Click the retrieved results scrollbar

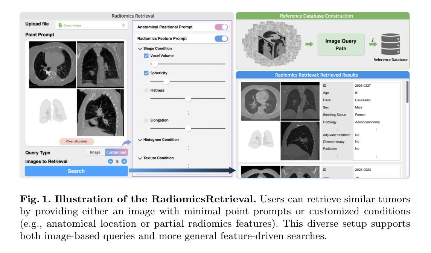pyautogui.click(x=407, y=92)
